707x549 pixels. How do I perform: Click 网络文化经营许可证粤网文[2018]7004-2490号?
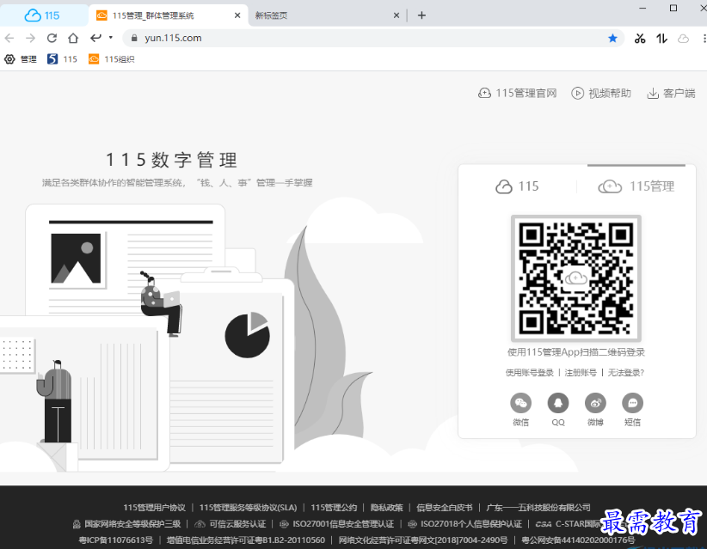tap(423, 540)
